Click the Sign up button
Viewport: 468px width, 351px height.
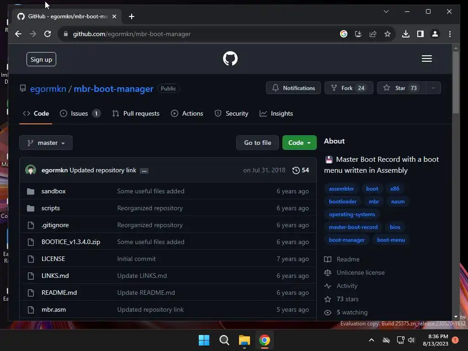[41, 59]
